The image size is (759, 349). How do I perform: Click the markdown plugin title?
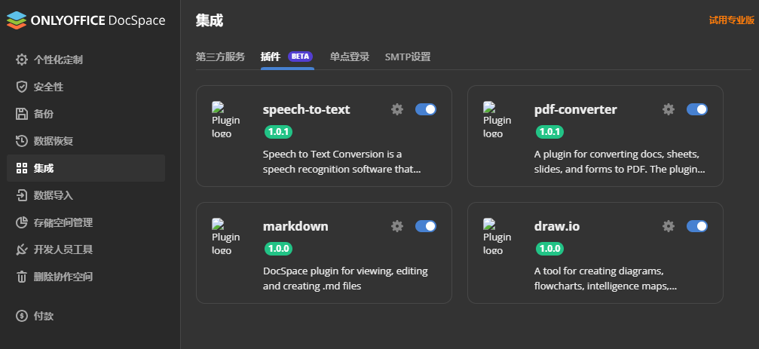pyautogui.click(x=295, y=226)
